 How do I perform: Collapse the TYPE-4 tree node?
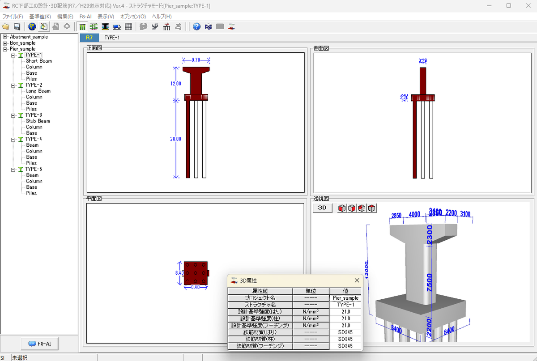point(13,139)
